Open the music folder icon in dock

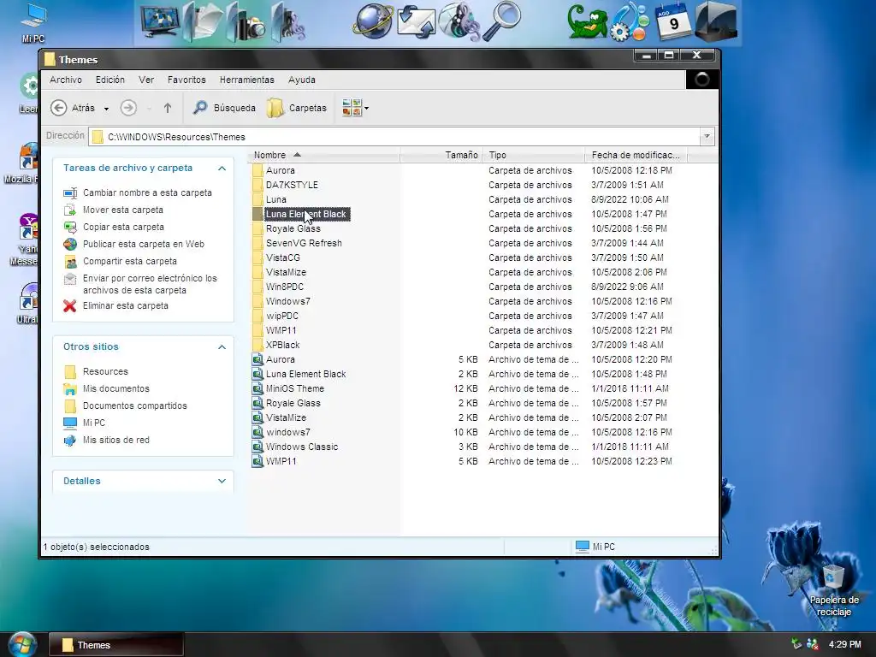click(x=288, y=22)
